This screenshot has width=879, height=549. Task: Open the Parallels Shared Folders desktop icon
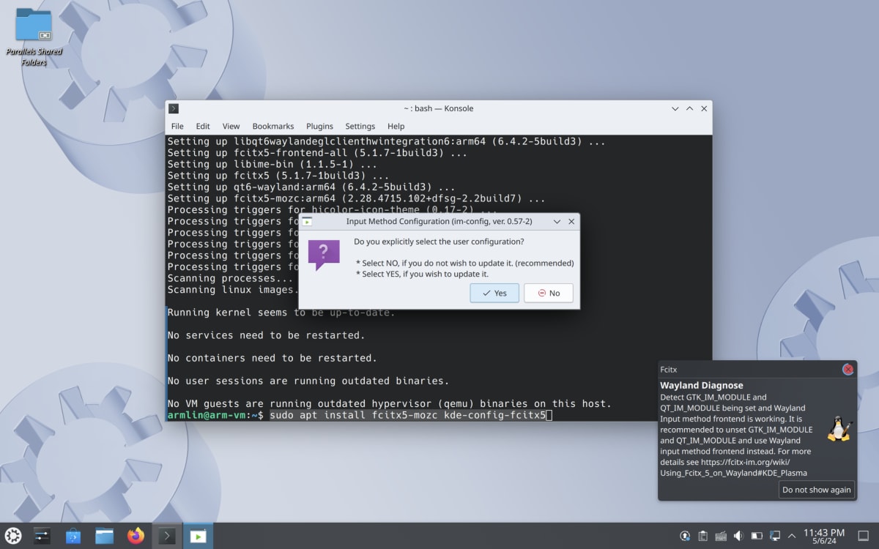(x=34, y=36)
